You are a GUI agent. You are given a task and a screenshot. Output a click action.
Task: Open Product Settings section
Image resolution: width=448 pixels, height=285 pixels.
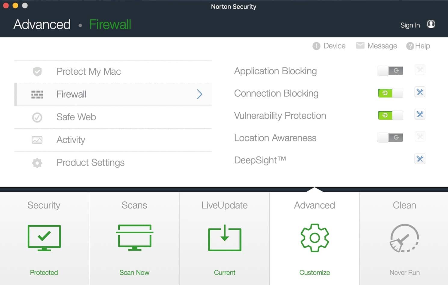click(113, 163)
